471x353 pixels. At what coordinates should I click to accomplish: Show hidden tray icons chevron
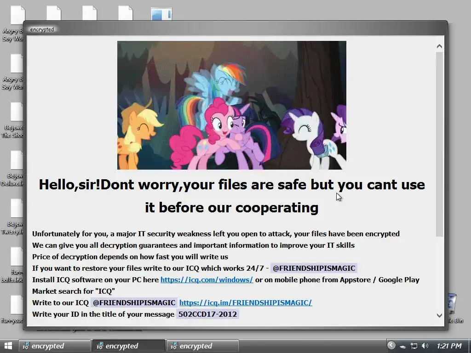[x=391, y=345]
